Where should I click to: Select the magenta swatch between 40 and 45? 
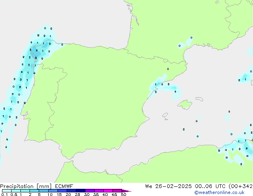coord(109,191)
